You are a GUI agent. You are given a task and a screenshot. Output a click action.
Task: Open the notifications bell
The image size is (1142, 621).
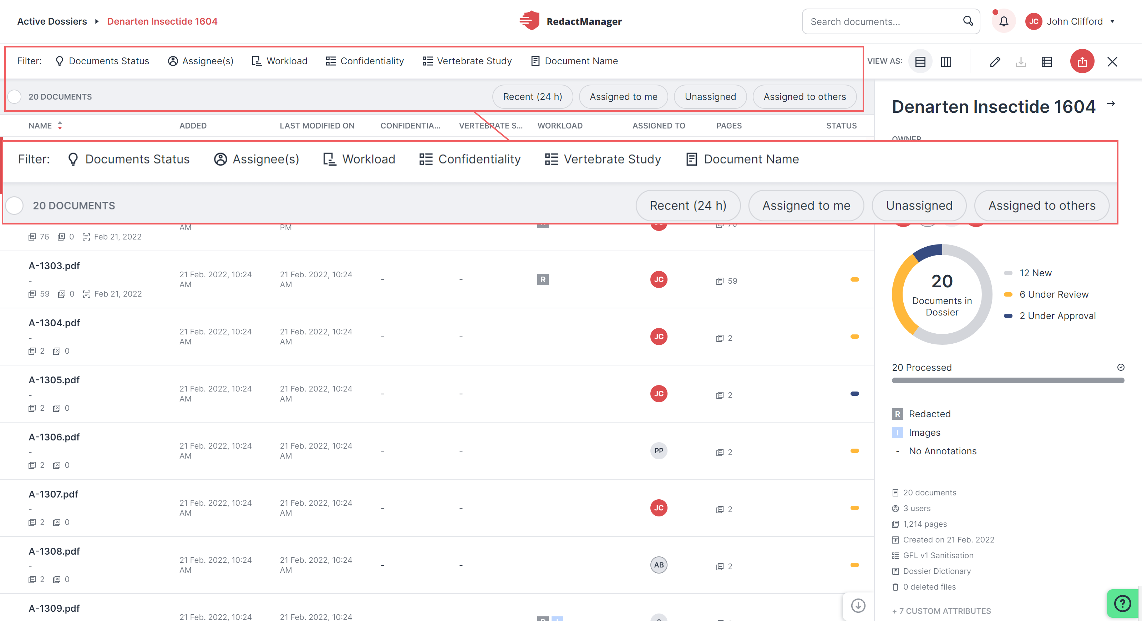click(x=1004, y=21)
